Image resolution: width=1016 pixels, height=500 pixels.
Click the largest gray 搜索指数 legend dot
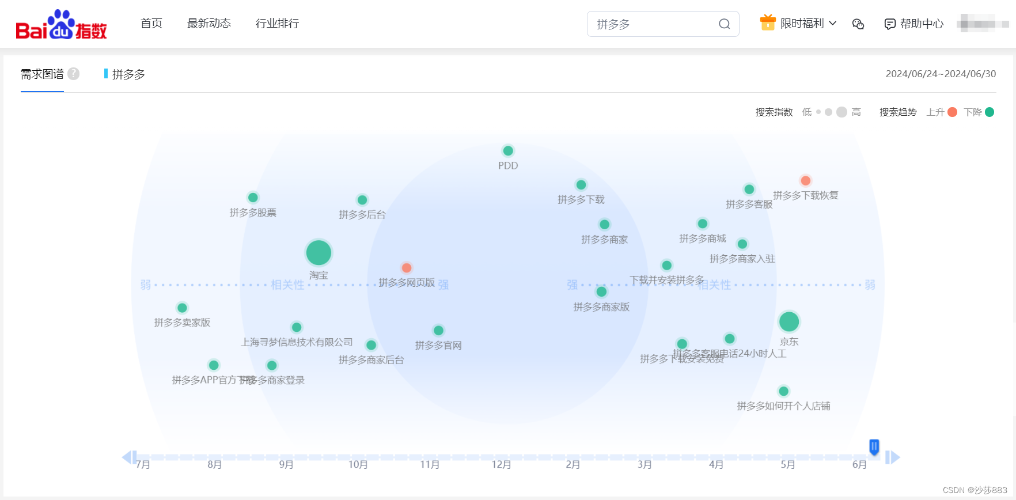[x=842, y=112]
